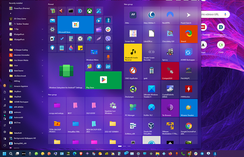Open the Speccy tile
Viewport: 244px width, 157px height.
pyautogui.click(x=170, y=52)
